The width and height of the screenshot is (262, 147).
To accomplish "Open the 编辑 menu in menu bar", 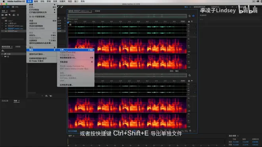I will 36,1.
